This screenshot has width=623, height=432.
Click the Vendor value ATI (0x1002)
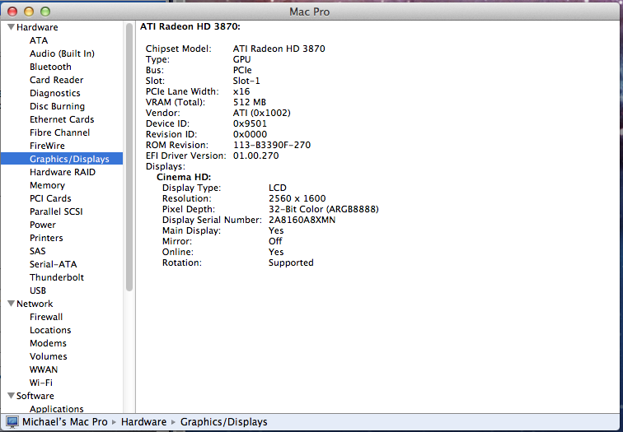tap(261, 113)
